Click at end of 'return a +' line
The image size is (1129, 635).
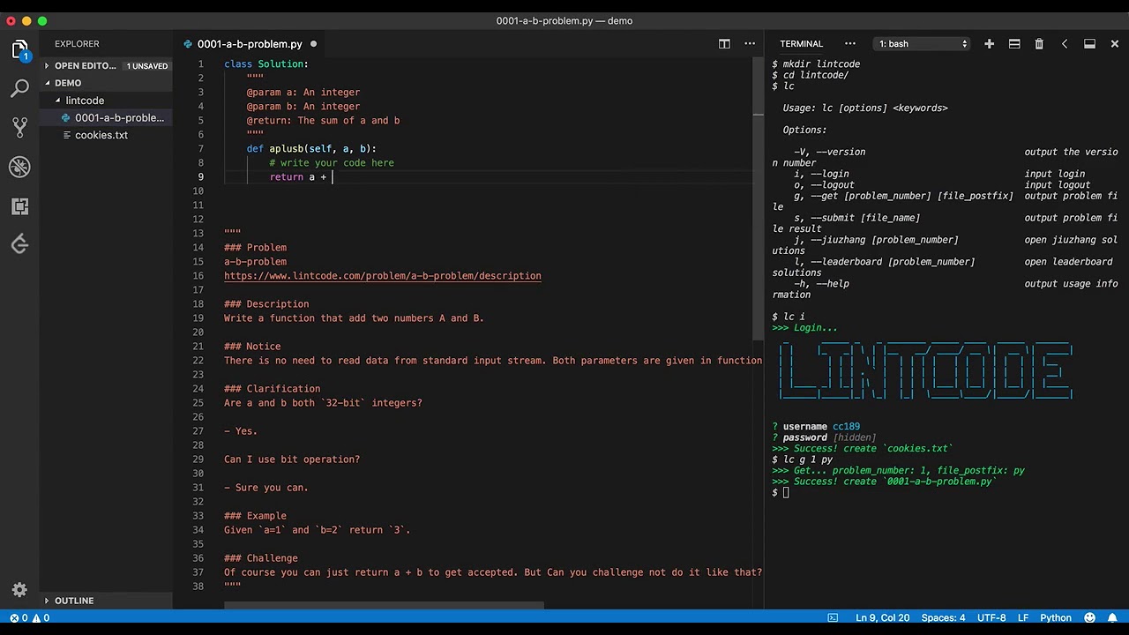pyautogui.click(x=333, y=177)
